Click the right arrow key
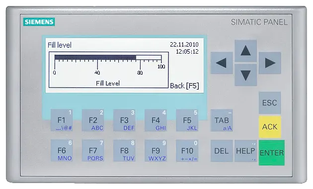The width and height of the screenshot is (313, 189). coord(270,63)
